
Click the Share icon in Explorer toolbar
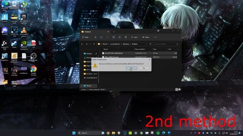click(x=120, y=37)
